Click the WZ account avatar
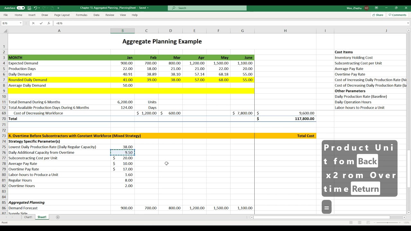The width and height of the screenshot is (411, 231). click(x=367, y=8)
